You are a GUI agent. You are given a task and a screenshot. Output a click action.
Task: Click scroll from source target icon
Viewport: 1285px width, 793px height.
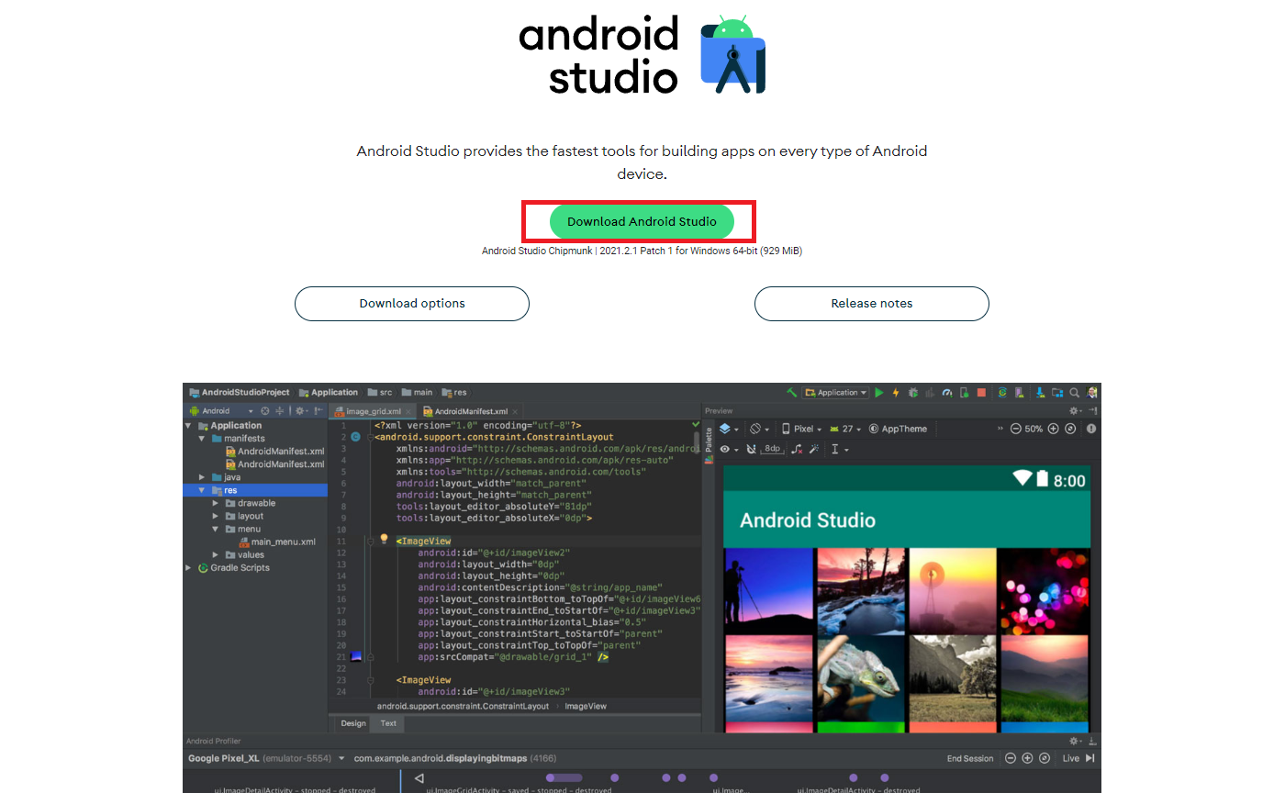pyautogui.click(x=265, y=411)
